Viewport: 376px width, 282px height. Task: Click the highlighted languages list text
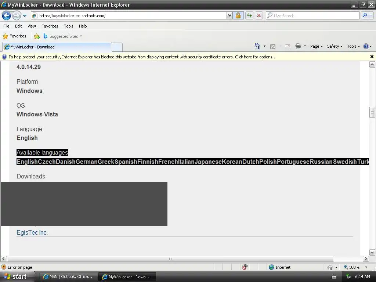pos(192,162)
